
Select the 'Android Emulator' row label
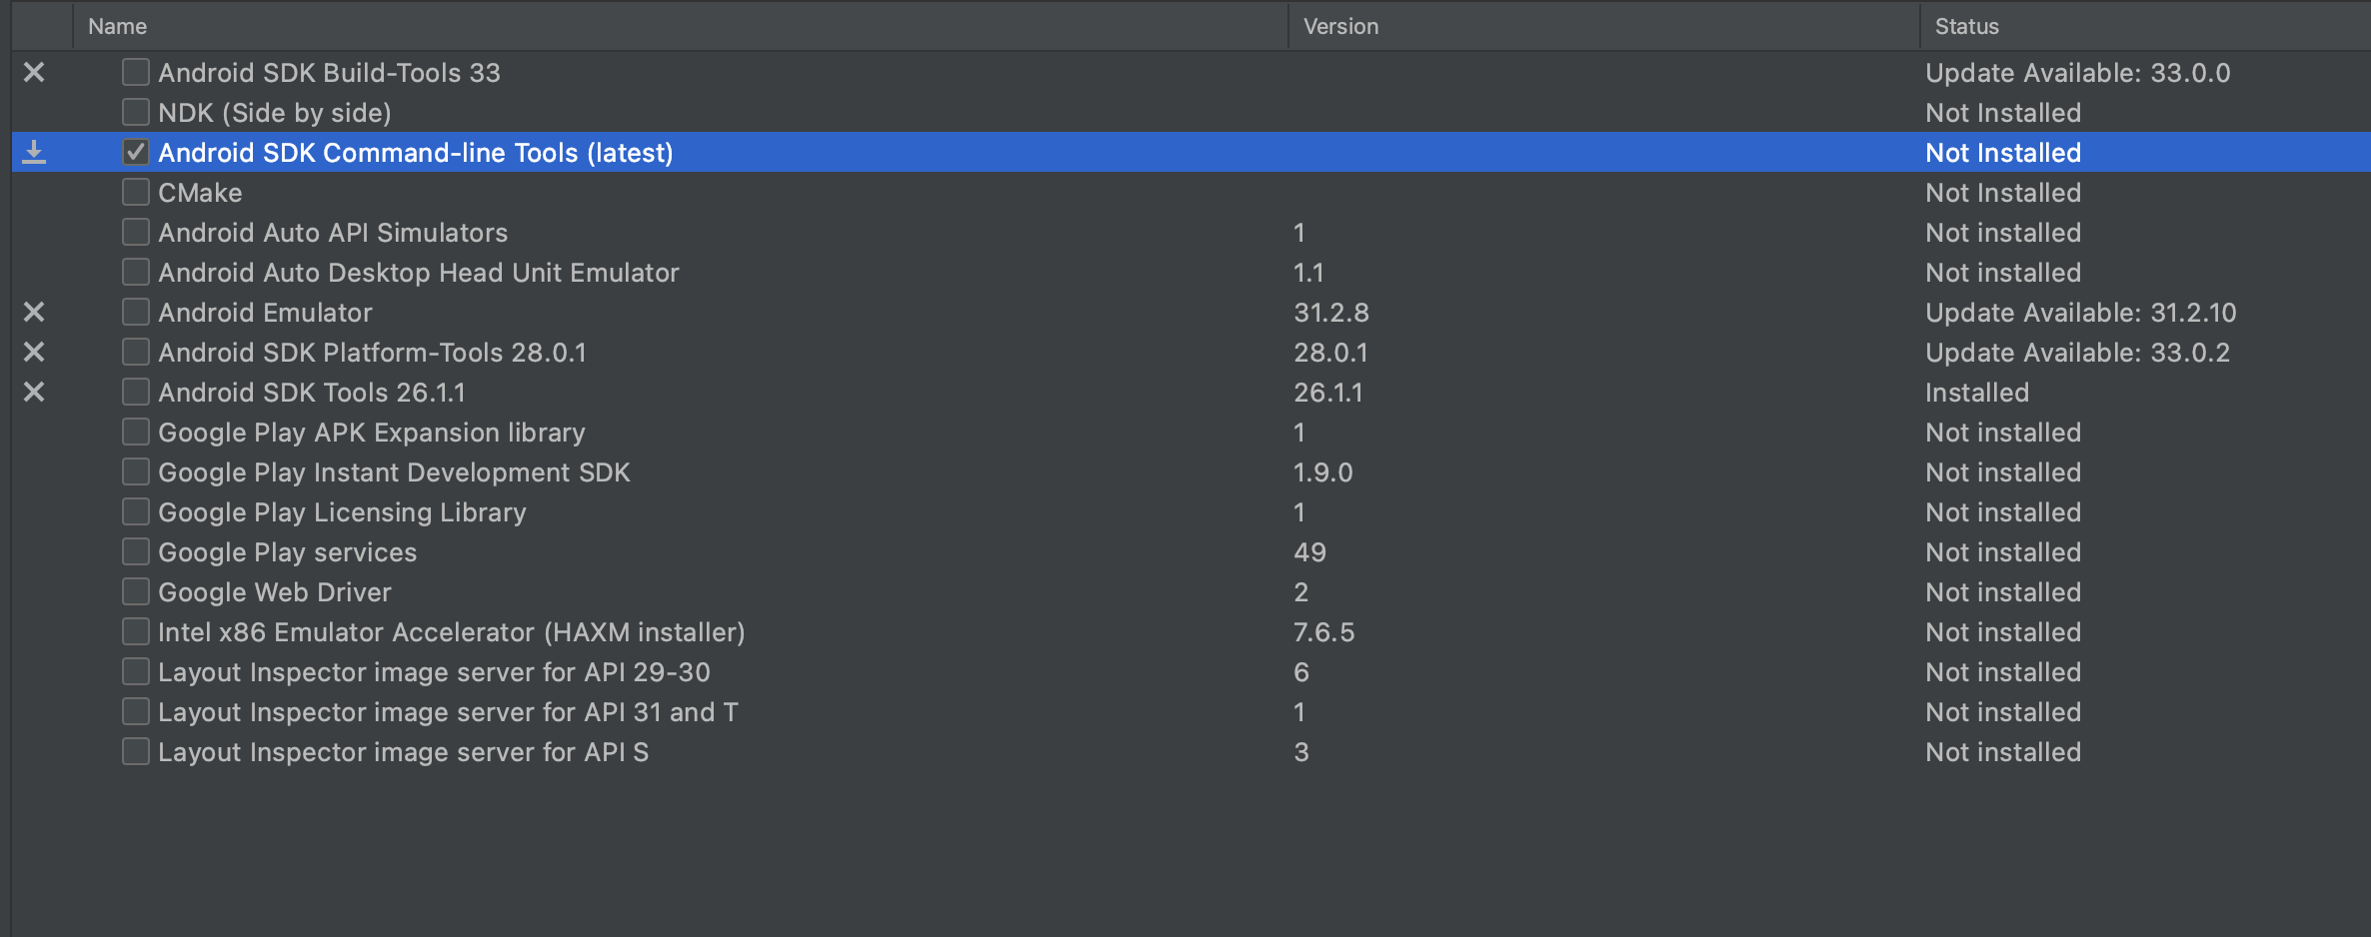(x=265, y=313)
